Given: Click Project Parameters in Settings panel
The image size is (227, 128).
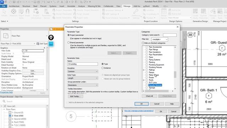Looking at the screenshot, I should pyautogui.click(x=62, y=10).
